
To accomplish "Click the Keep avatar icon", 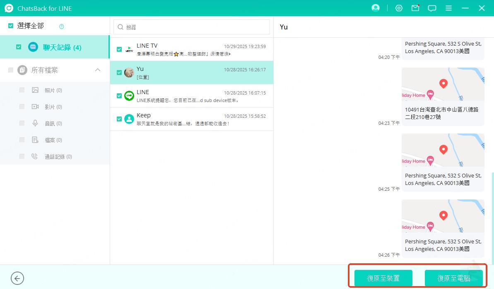I will (x=129, y=119).
